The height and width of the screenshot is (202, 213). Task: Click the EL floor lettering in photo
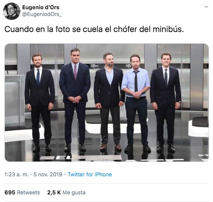click(63, 158)
